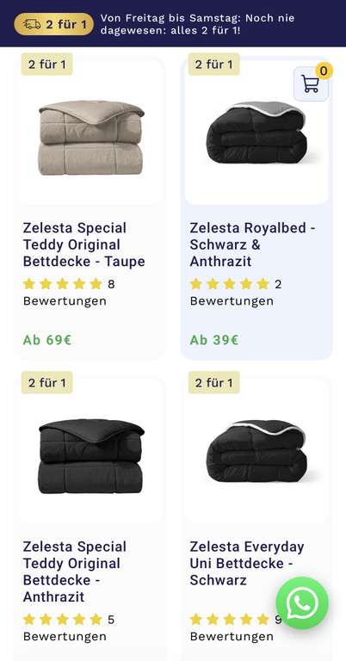This screenshot has width=346, height=661.
Task: Open the shopping cart icon
Action: 311,83
